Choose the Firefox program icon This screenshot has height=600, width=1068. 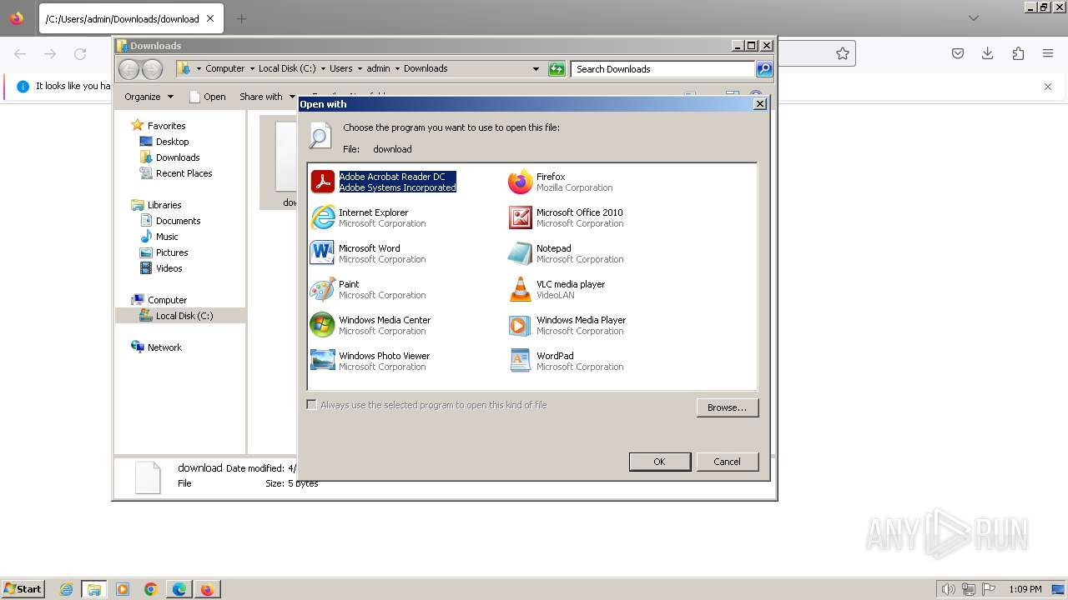520,182
